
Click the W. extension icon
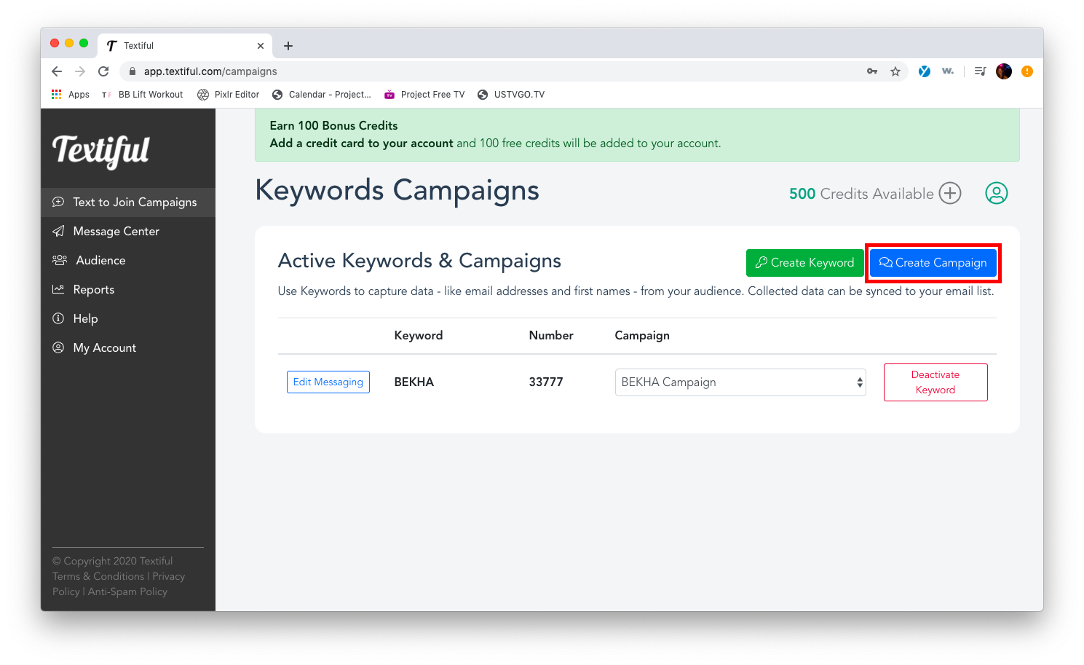pos(948,71)
